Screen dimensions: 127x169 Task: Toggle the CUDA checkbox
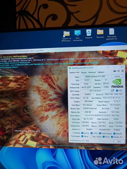(92, 133)
